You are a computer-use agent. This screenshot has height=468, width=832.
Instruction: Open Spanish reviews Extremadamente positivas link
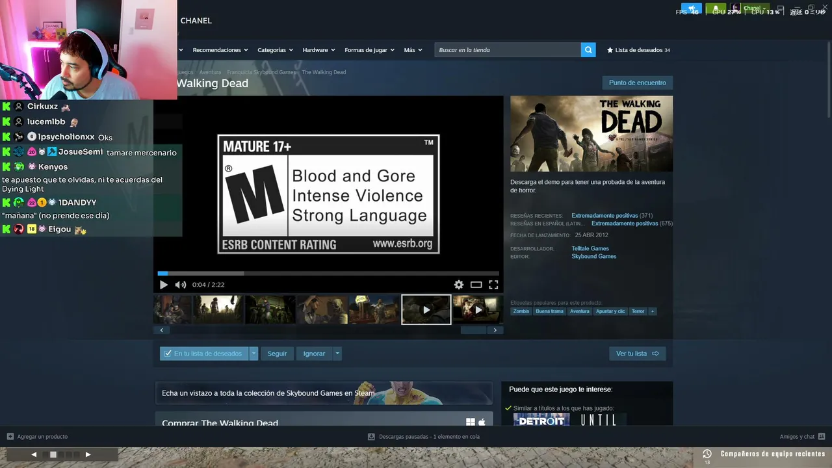coord(625,224)
